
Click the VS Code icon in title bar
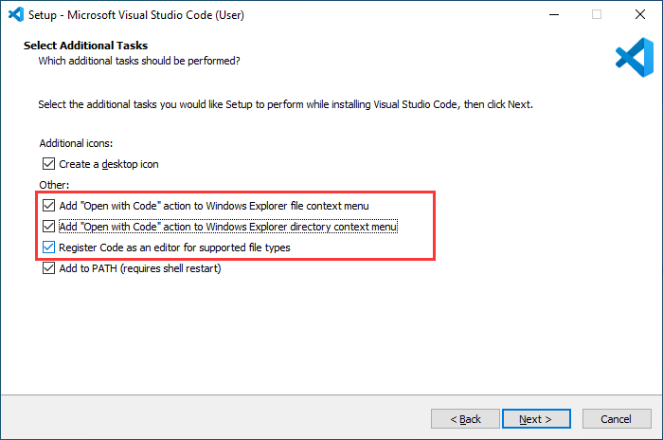coord(16,15)
